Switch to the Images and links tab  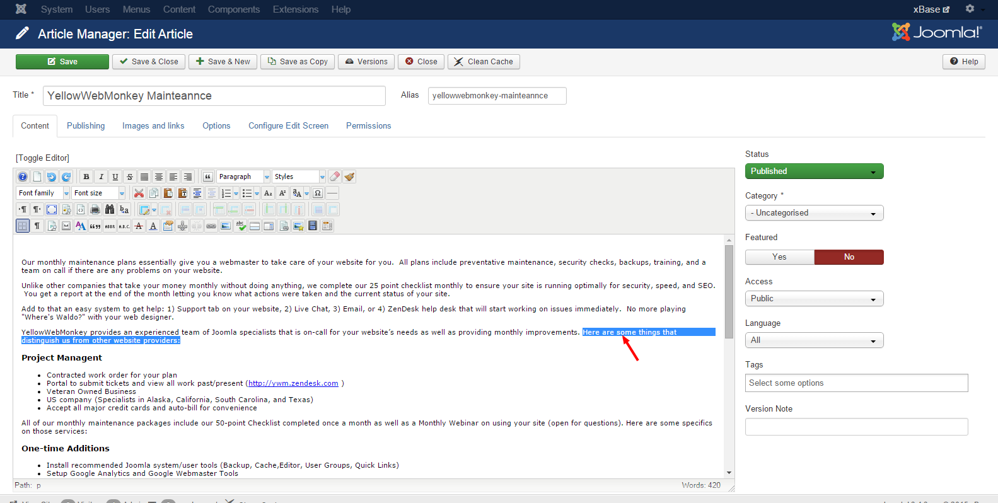coord(153,126)
